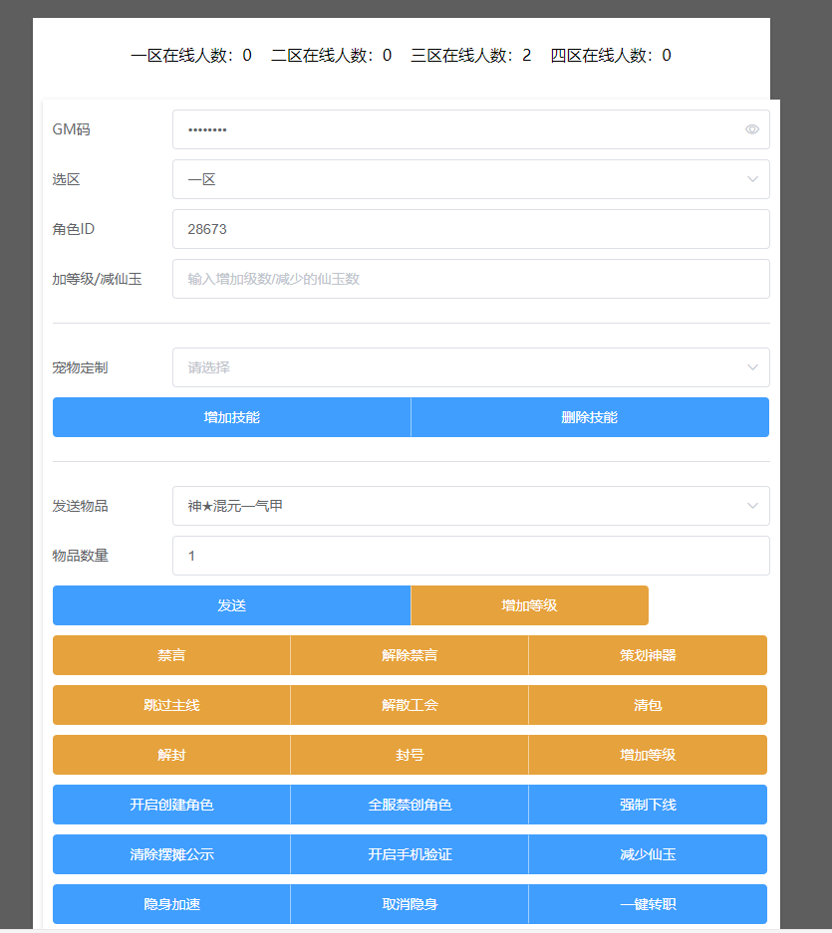
Task: Expand the 选区 dropdown
Action: (x=470, y=179)
